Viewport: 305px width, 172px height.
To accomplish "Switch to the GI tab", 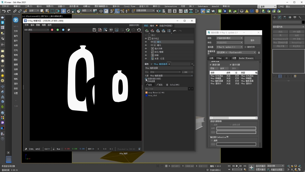I will point(226,58).
